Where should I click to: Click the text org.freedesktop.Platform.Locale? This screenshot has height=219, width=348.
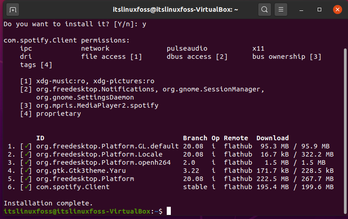click(x=99, y=154)
